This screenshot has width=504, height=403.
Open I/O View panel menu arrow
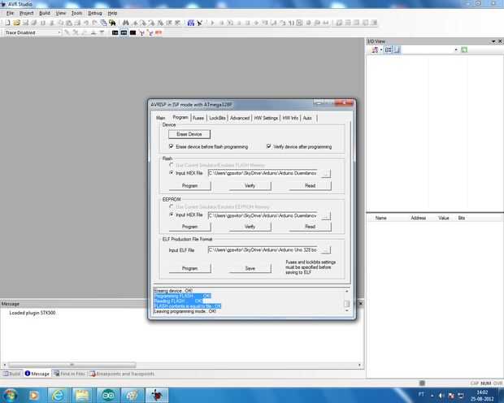point(493,41)
